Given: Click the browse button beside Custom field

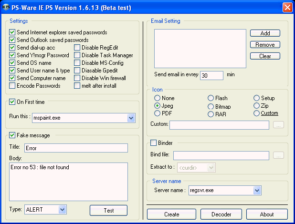Looking at the screenshot, I should pyautogui.click(x=279, y=125).
